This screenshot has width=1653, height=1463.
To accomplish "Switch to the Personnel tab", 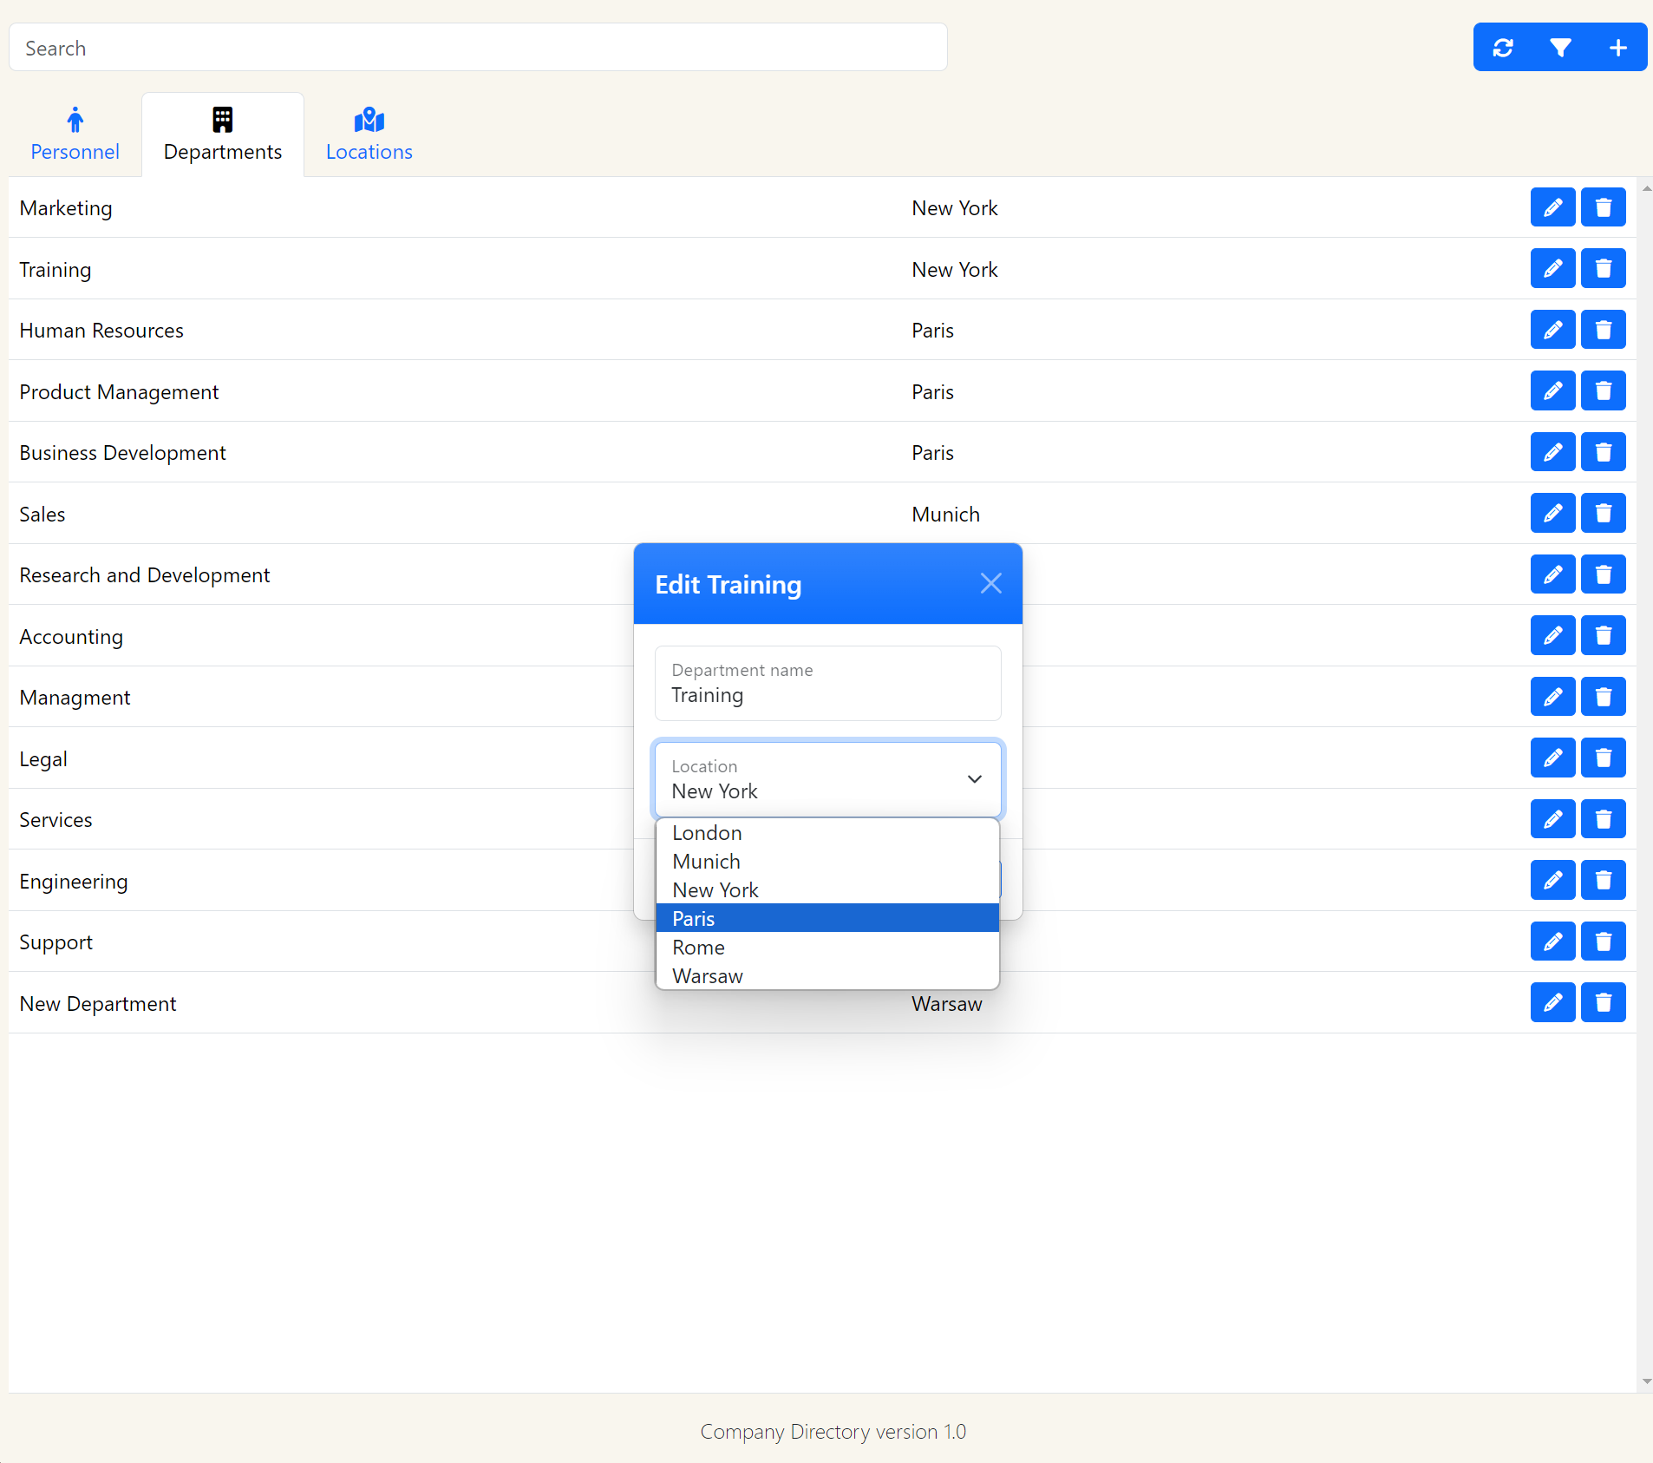I will tap(75, 134).
